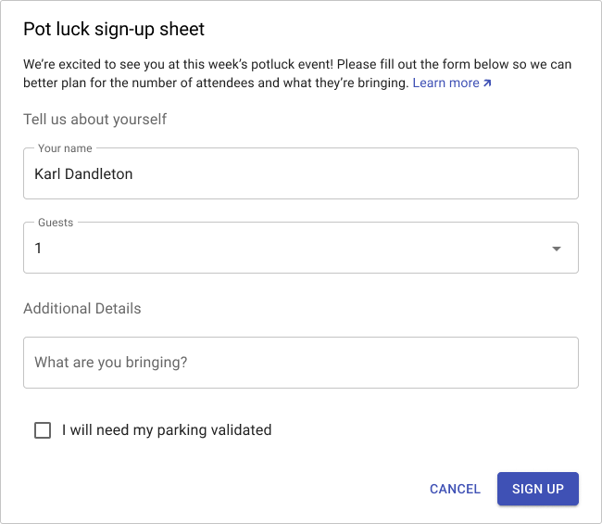Click the I will need my parking validated label
The height and width of the screenshot is (524, 602).
167,430
